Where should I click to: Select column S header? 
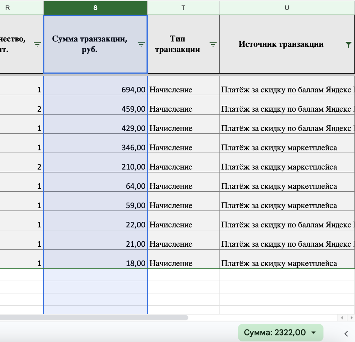pyautogui.click(x=95, y=8)
